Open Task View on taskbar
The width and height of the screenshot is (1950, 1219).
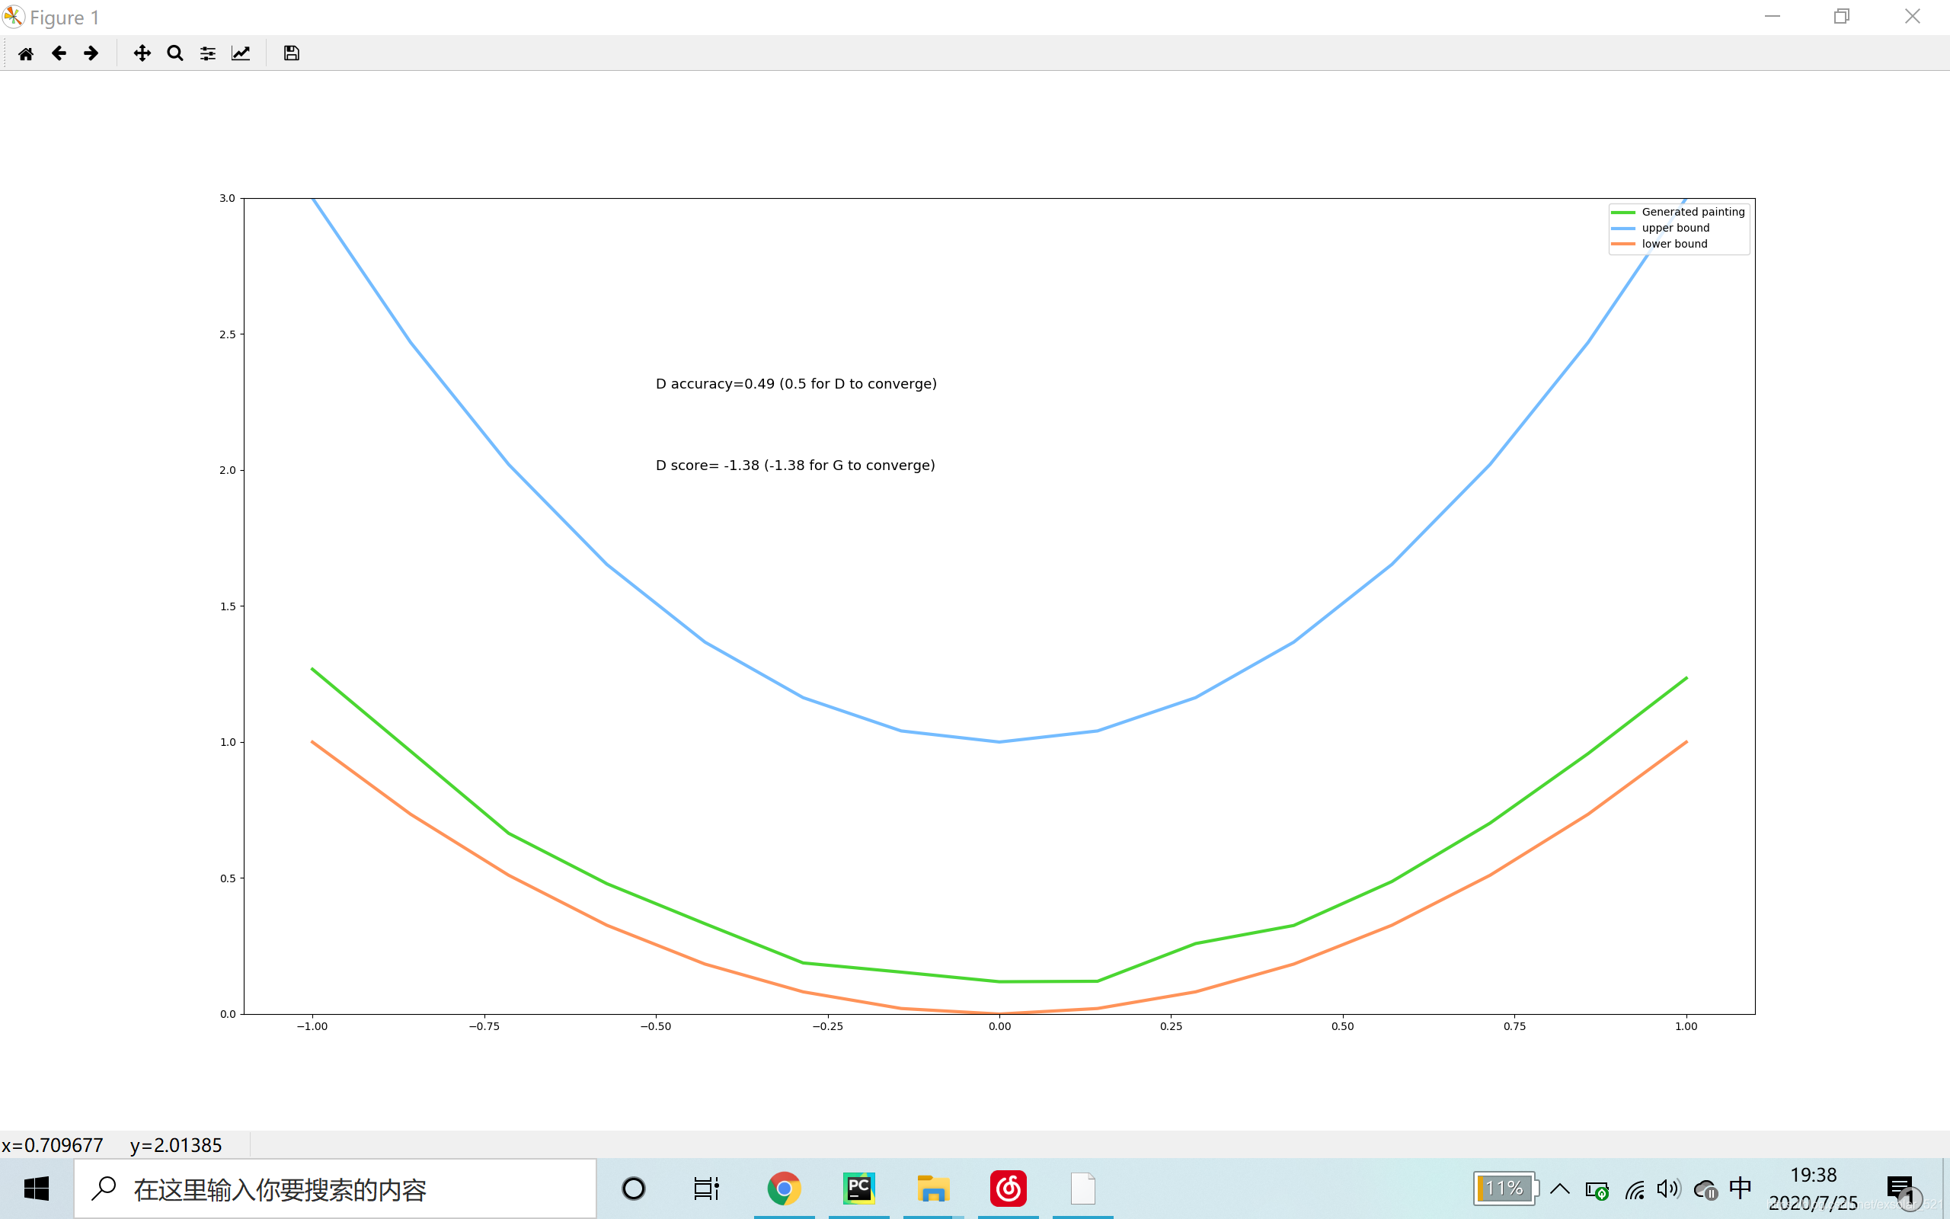[706, 1189]
